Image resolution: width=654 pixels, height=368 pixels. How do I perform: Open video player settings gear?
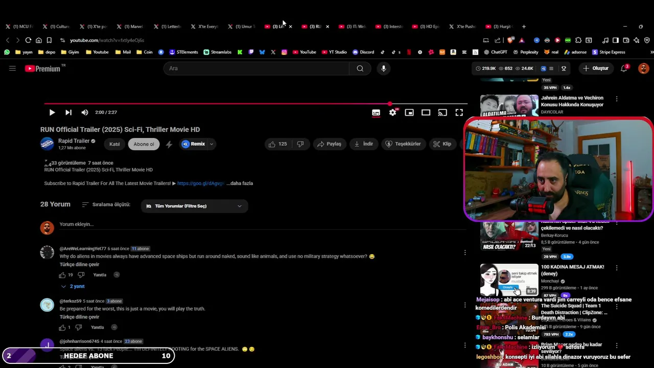click(x=392, y=112)
